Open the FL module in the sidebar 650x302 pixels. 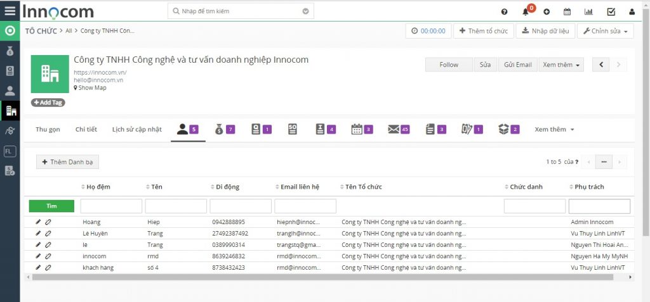tap(10, 151)
